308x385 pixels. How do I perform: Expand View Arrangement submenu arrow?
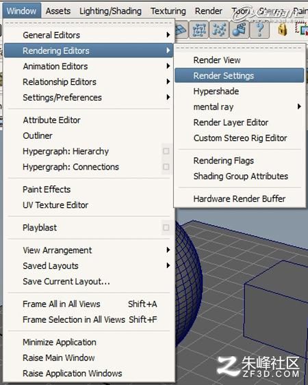point(168,250)
